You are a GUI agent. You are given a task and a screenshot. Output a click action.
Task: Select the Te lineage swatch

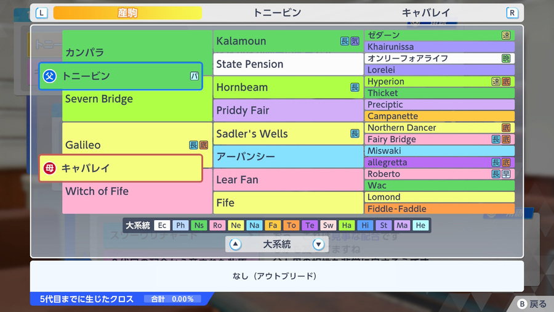point(310,225)
